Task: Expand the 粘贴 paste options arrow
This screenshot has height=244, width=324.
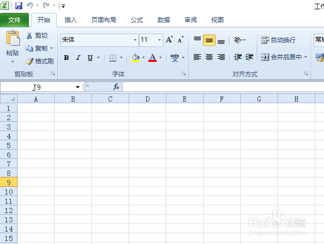Action: coord(12,61)
